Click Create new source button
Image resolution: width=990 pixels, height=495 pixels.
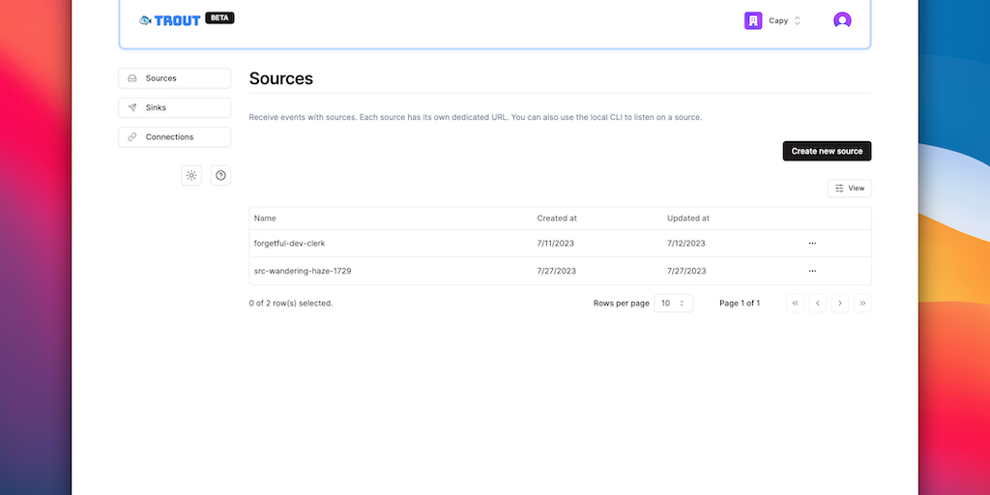[x=827, y=151]
